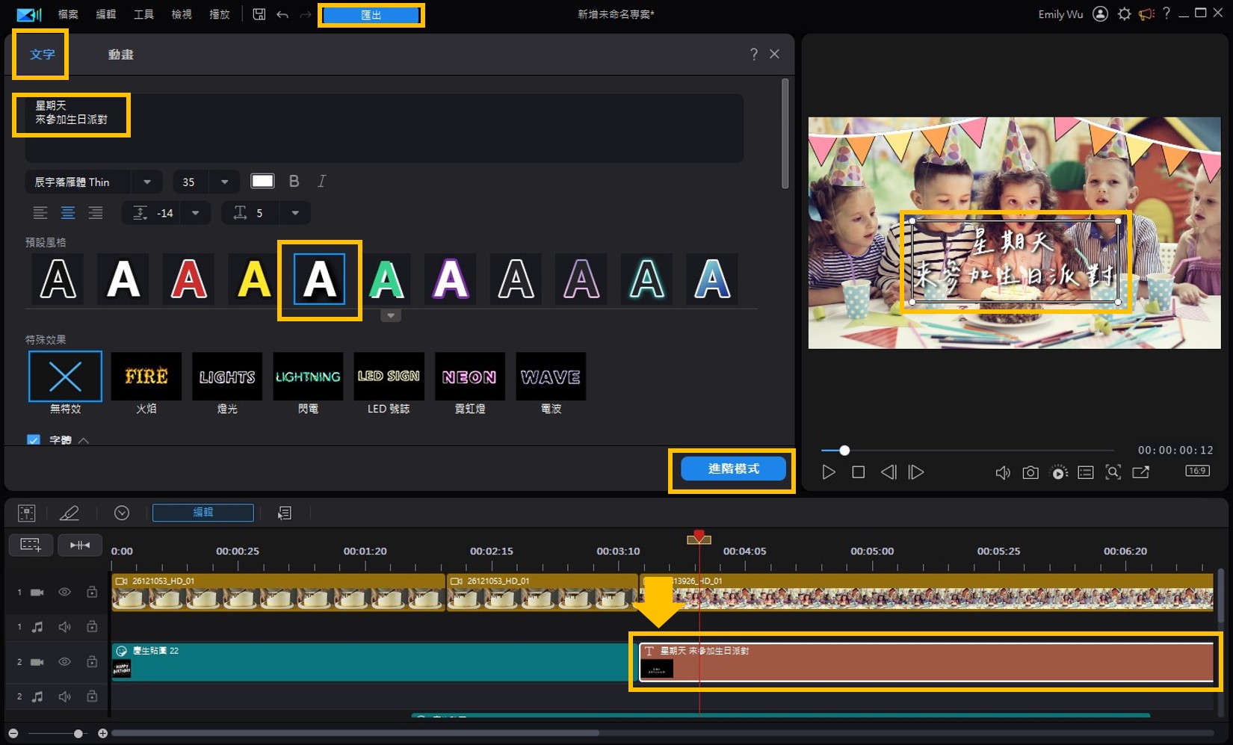Play the preview video
1233x745 pixels.
tap(828, 472)
